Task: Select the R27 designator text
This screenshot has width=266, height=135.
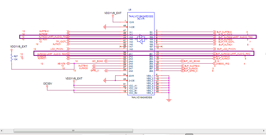Action: 16,56
